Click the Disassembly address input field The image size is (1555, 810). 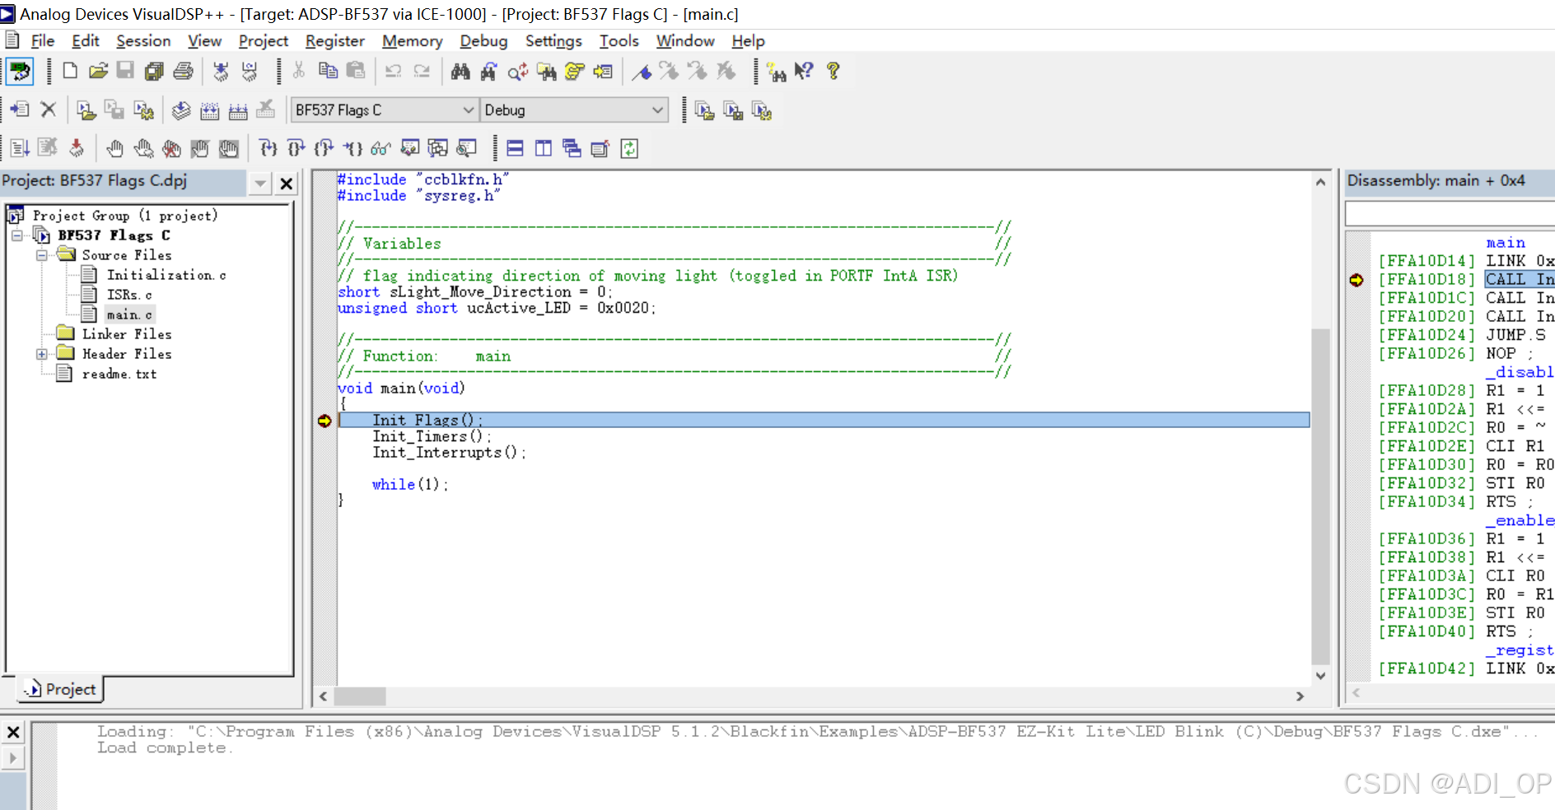tap(1450, 215)
